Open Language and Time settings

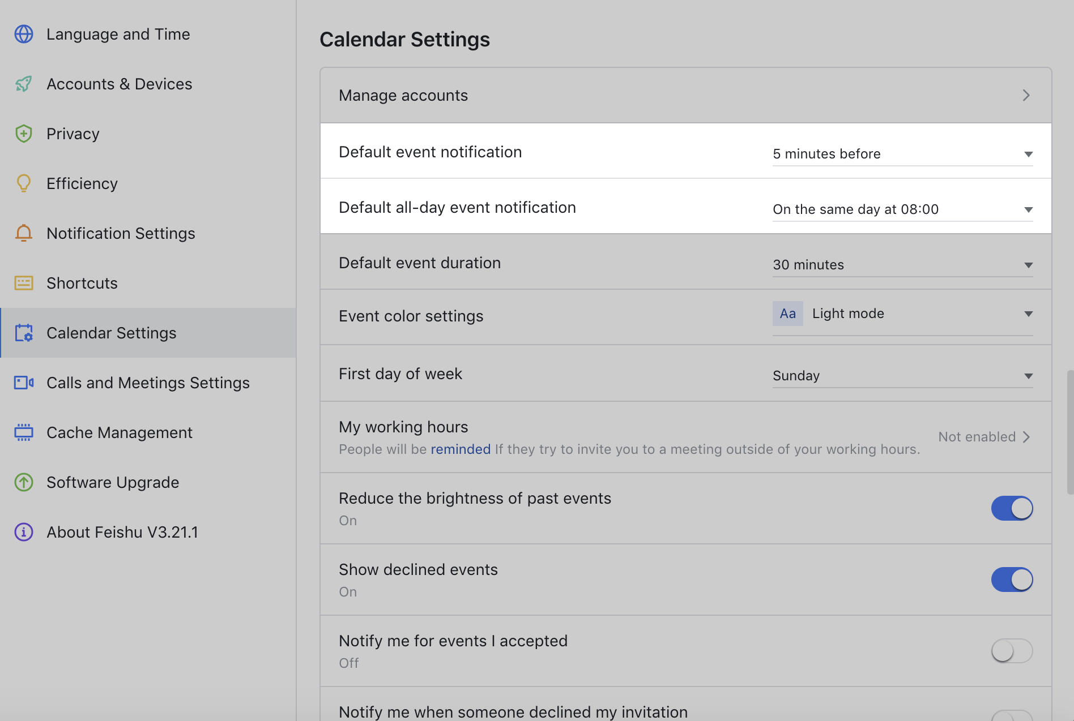click(148, 34)
